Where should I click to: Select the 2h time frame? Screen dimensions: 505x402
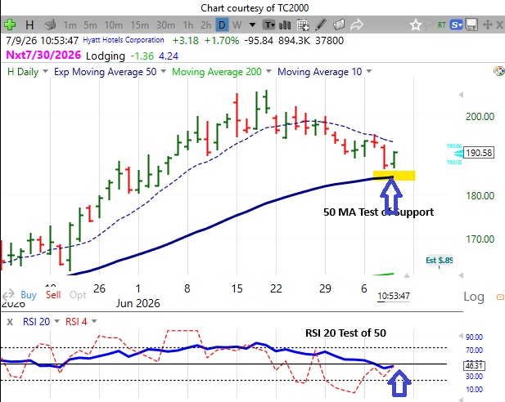(x=205, y=25)
